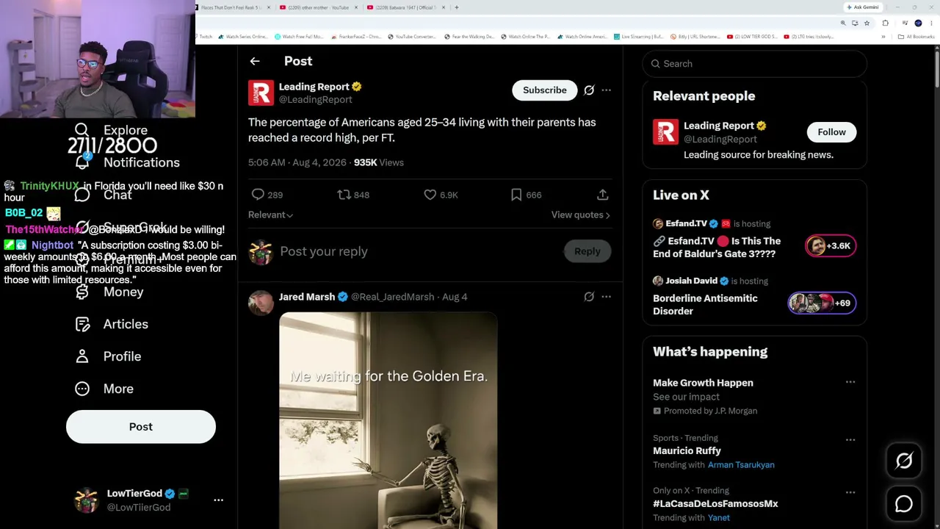Click the repost icon showing 848
This screenshot has width=940, height=529.
click(344, 195)
